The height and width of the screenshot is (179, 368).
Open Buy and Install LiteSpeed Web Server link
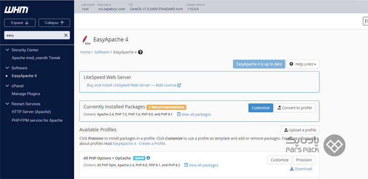(x=131, y=85)
